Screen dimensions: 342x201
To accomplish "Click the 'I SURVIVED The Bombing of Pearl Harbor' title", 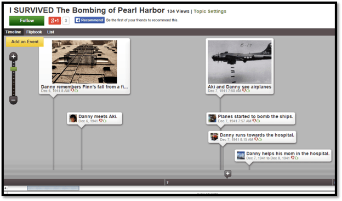I will [x=87, y=10].
